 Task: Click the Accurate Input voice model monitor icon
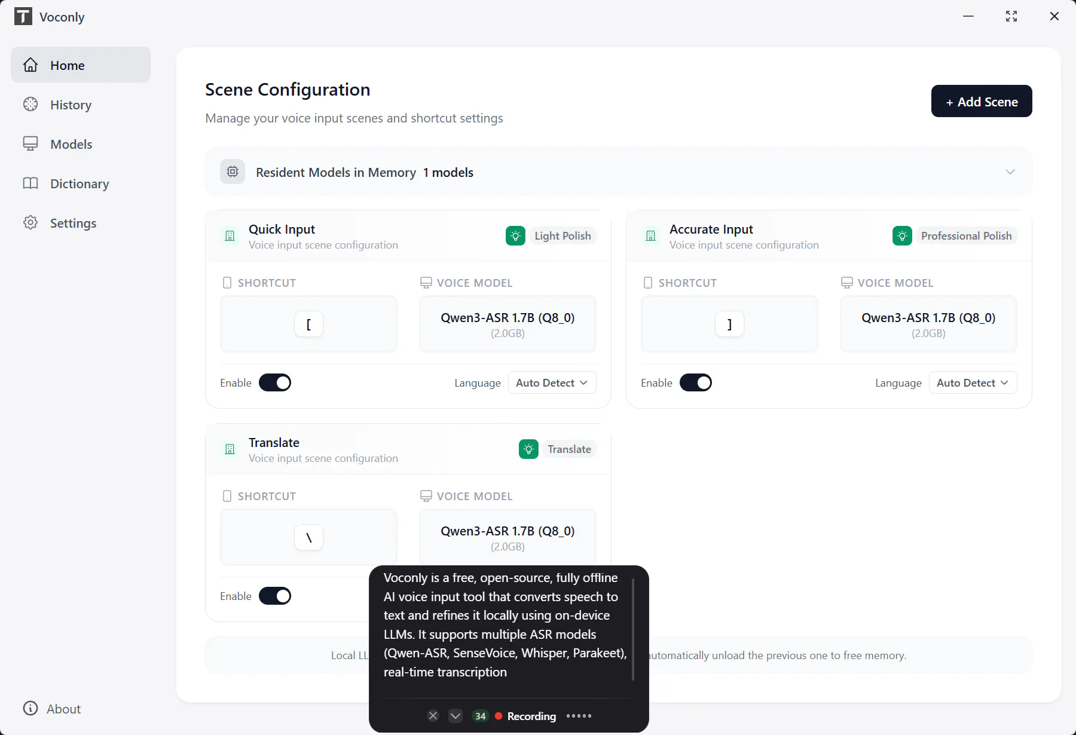[x=847, y=283]
